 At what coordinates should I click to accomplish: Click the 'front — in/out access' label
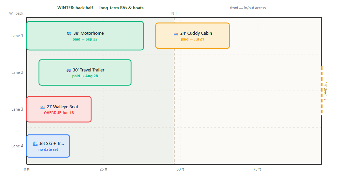[x=248, y=8]
